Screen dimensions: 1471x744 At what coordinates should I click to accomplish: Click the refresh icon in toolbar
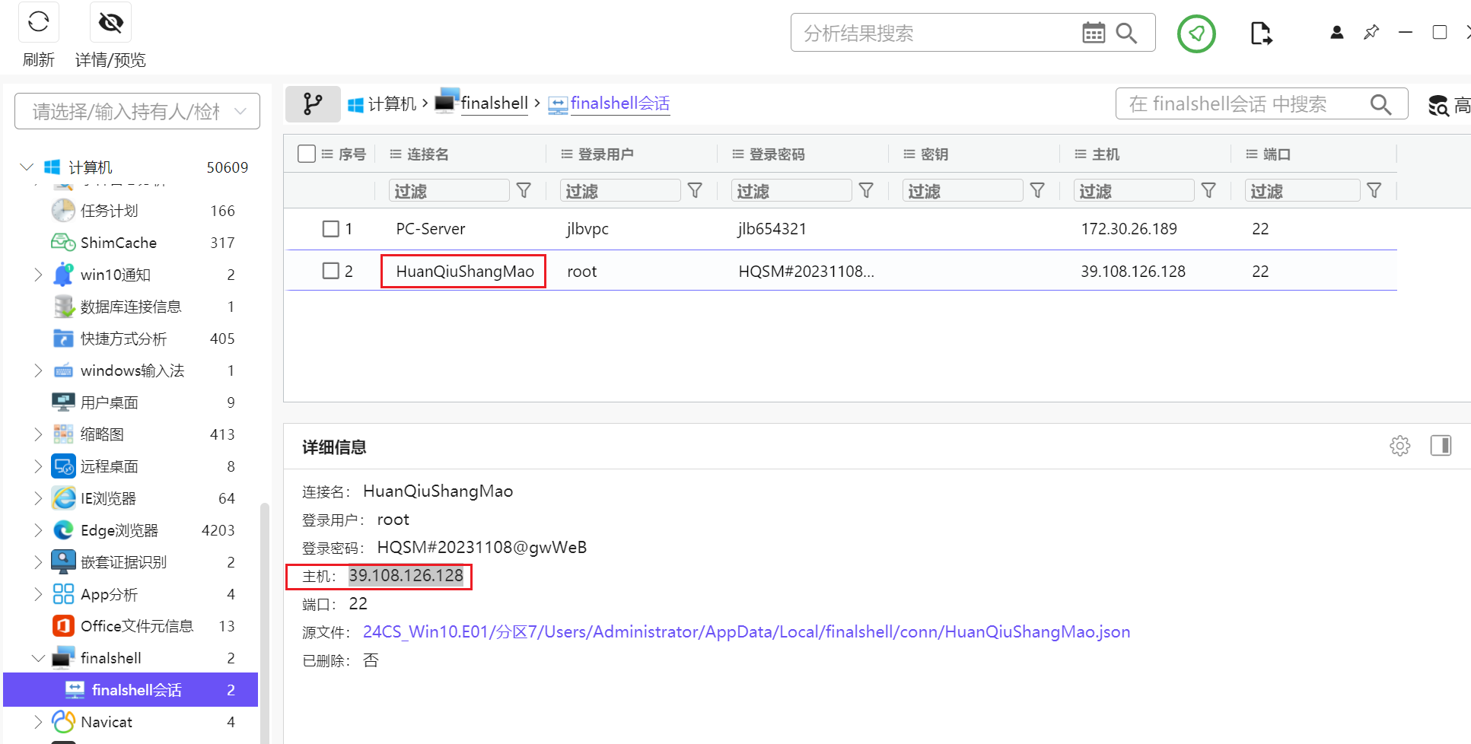tap(38, 23)
